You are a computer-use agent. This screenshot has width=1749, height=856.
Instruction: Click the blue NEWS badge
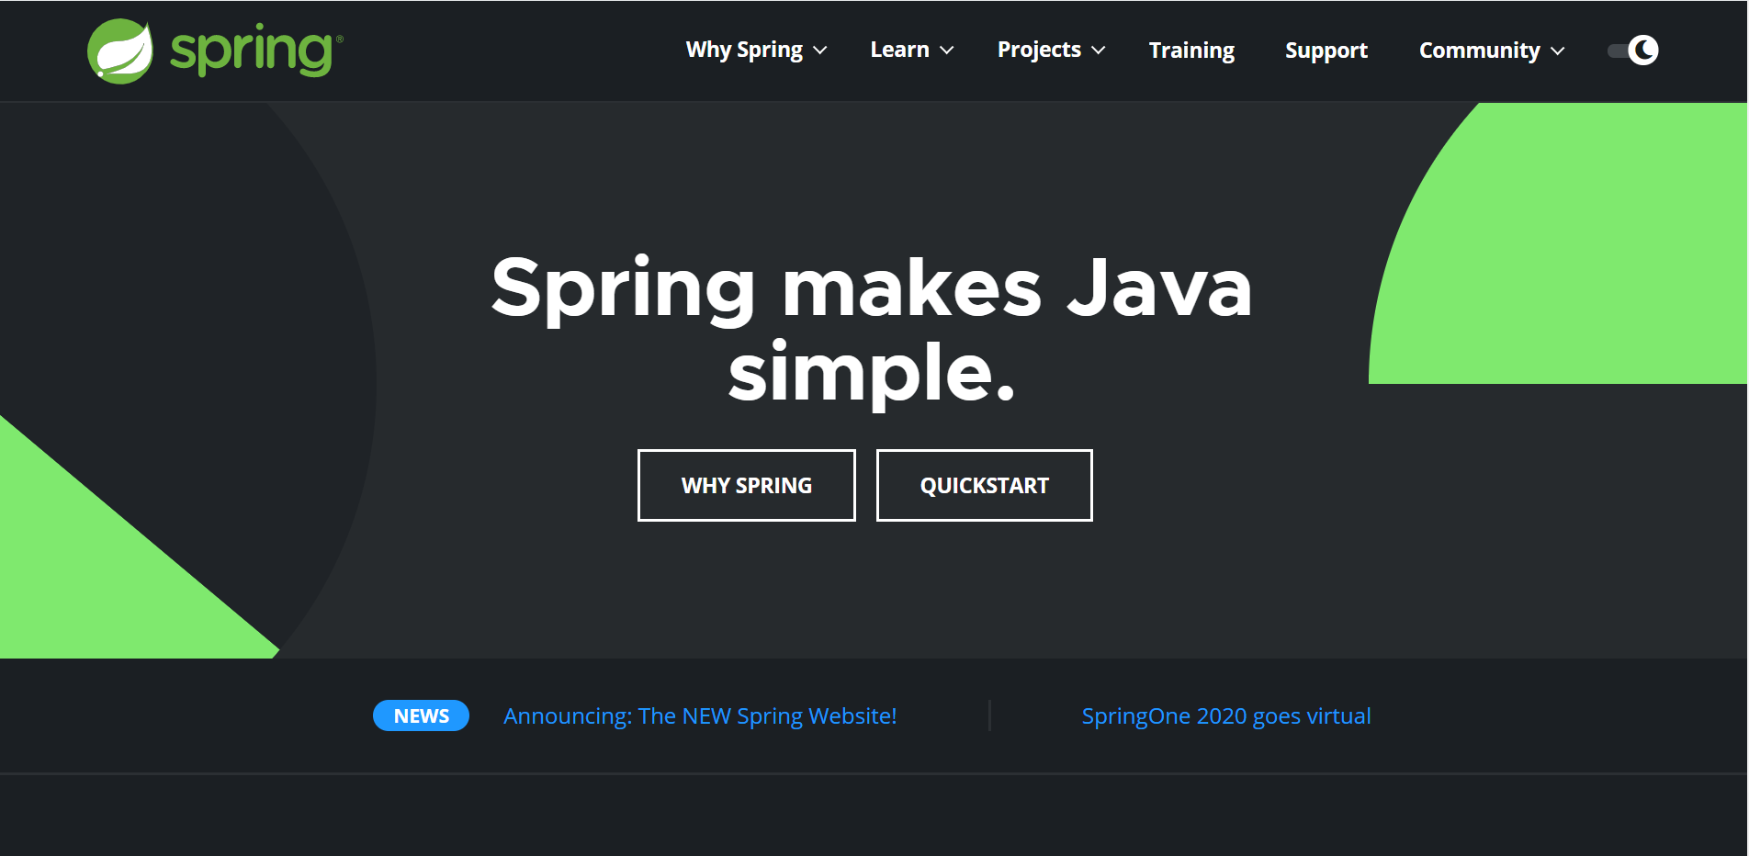pyautogui.click(x=421, y=715)
